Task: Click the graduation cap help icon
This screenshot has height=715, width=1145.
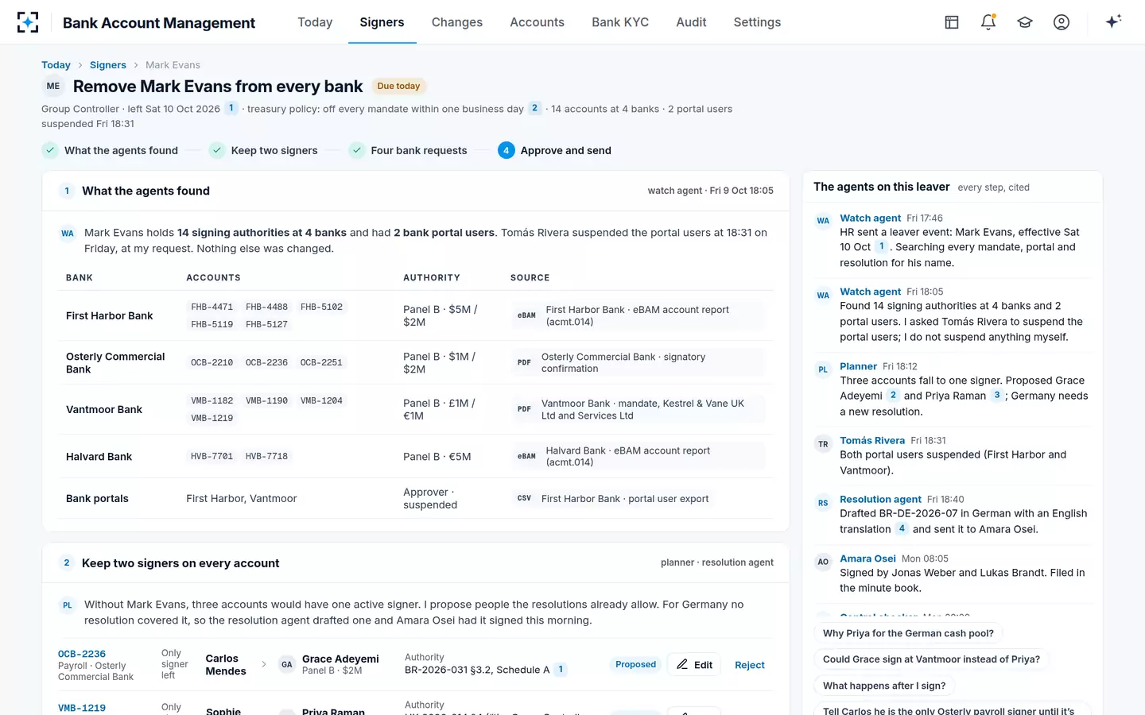Action: point(1025,22)
